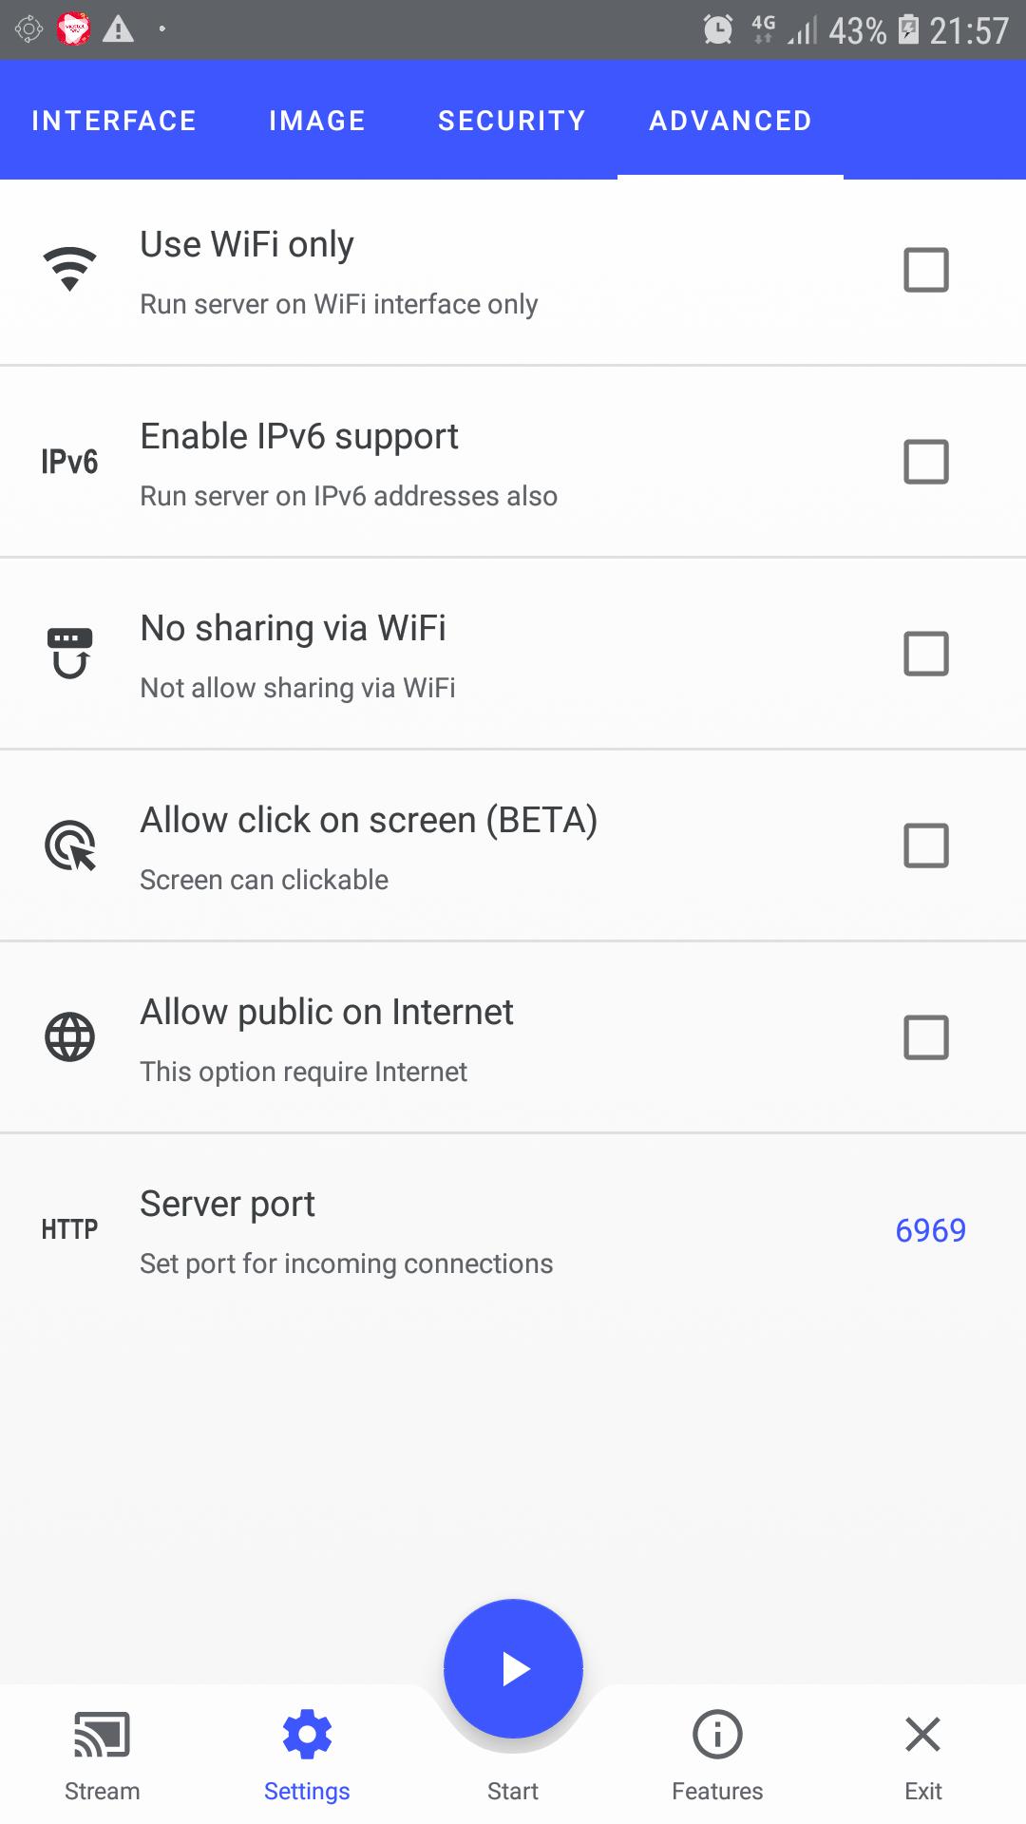The image size is (1026, 1824).
Task: Switch to the Image tab
Action: click(317, 121)
